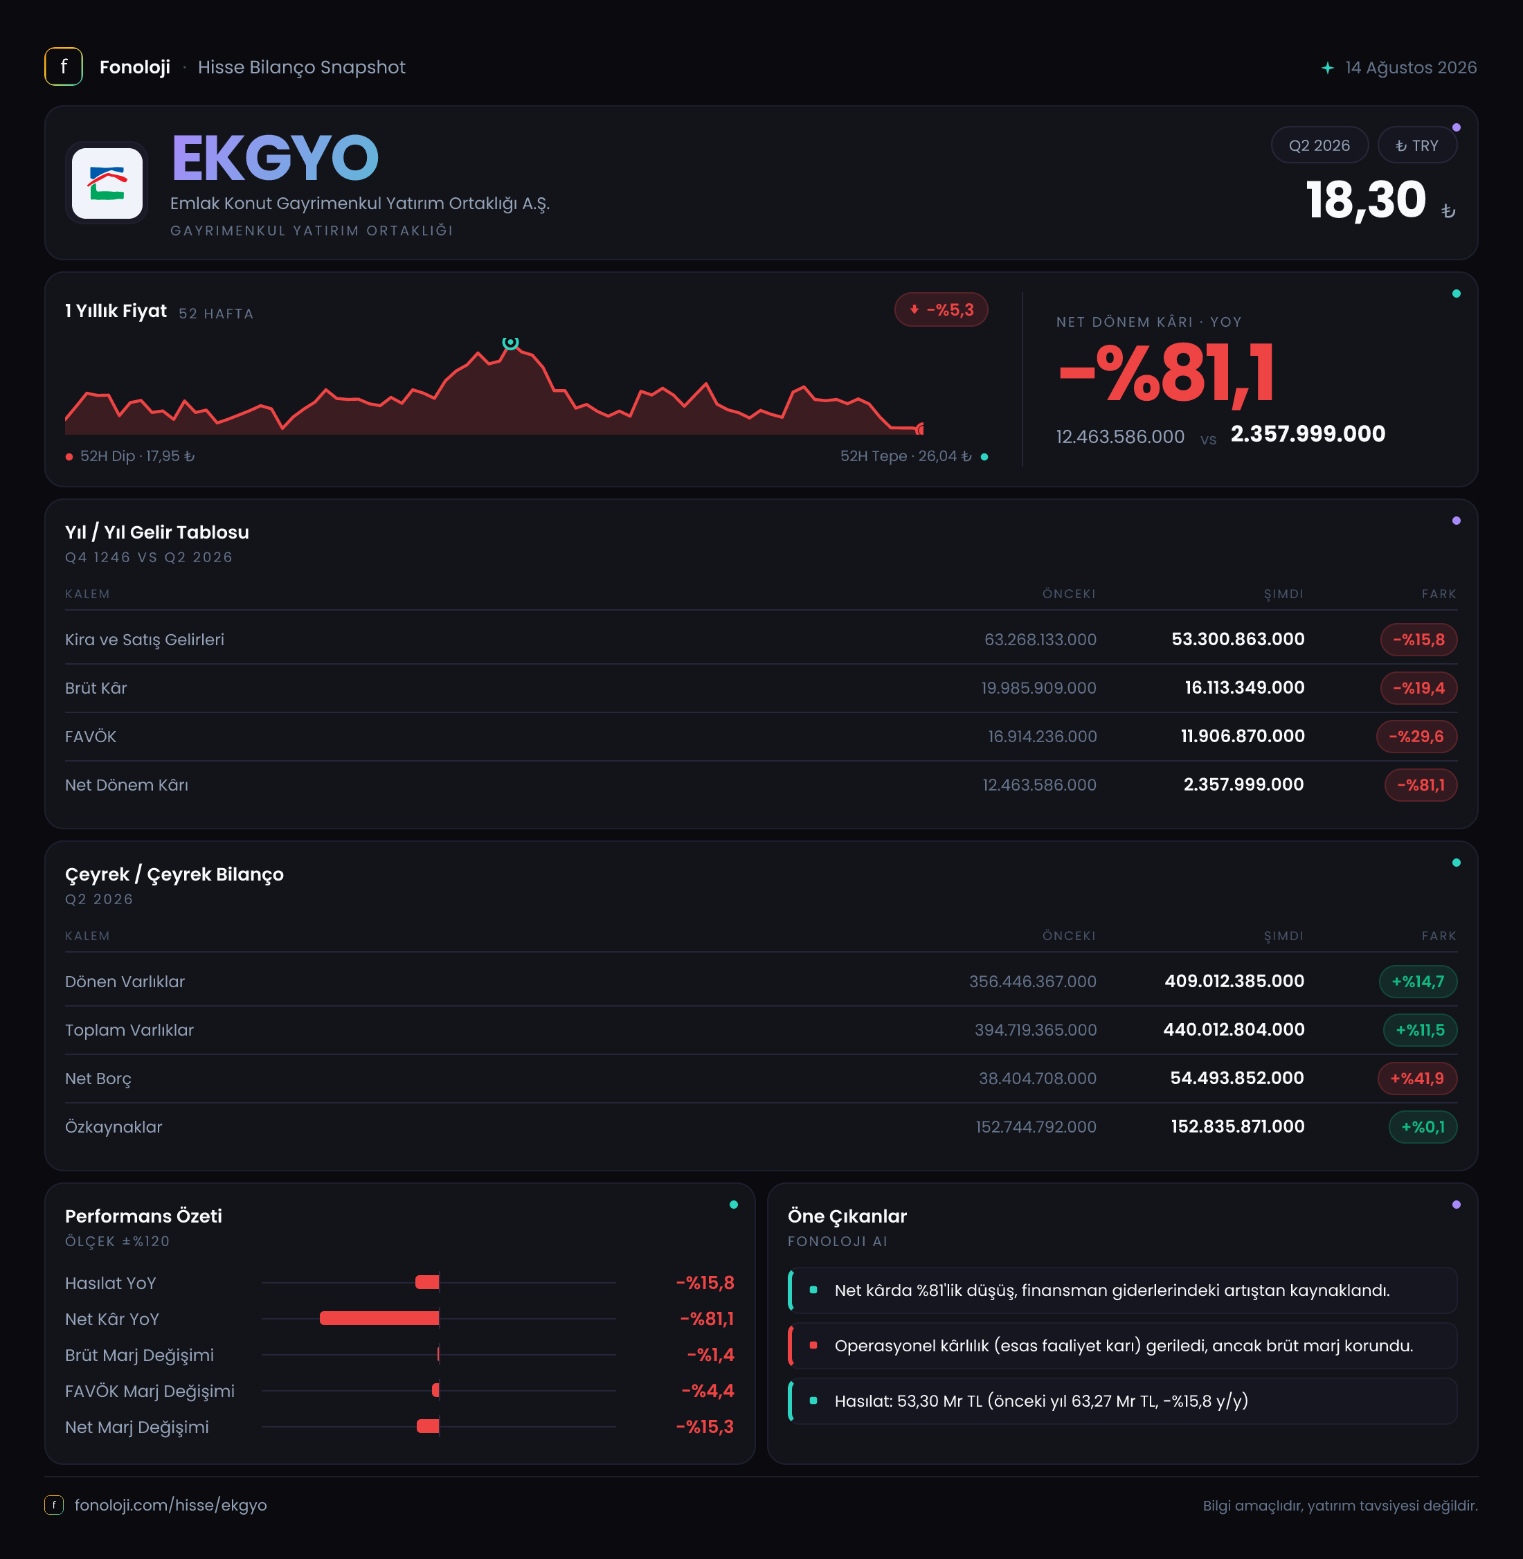1523x1559 pixels.
Task: Click the 53.300.863.000 revenue value
Action: pyautogui.click(x=1238, y=639)
